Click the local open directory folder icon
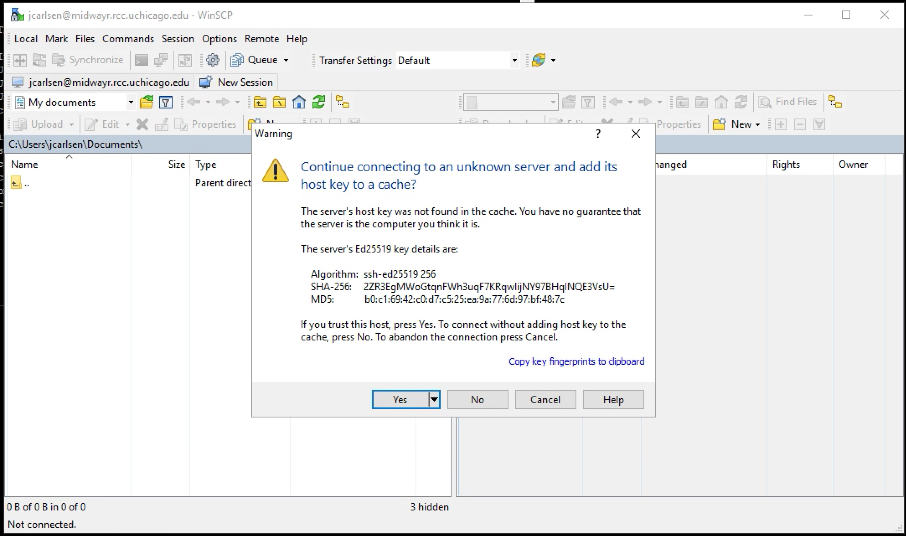Viewport: 906px width, 536px height. point(147,102)
